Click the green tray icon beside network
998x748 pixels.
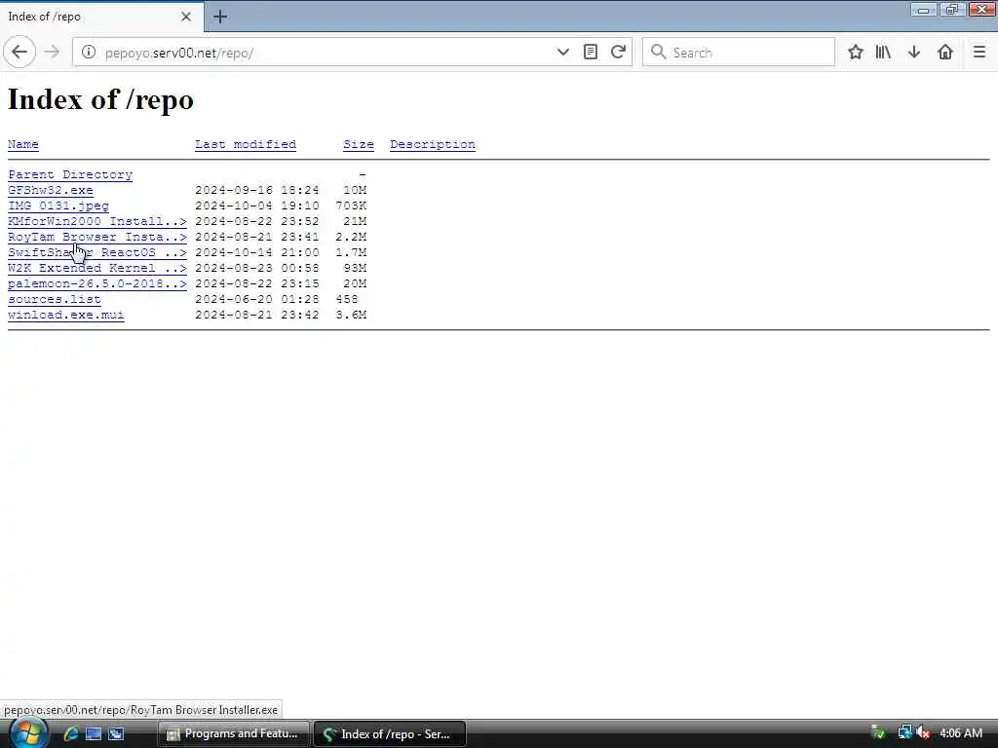point(878,733)
